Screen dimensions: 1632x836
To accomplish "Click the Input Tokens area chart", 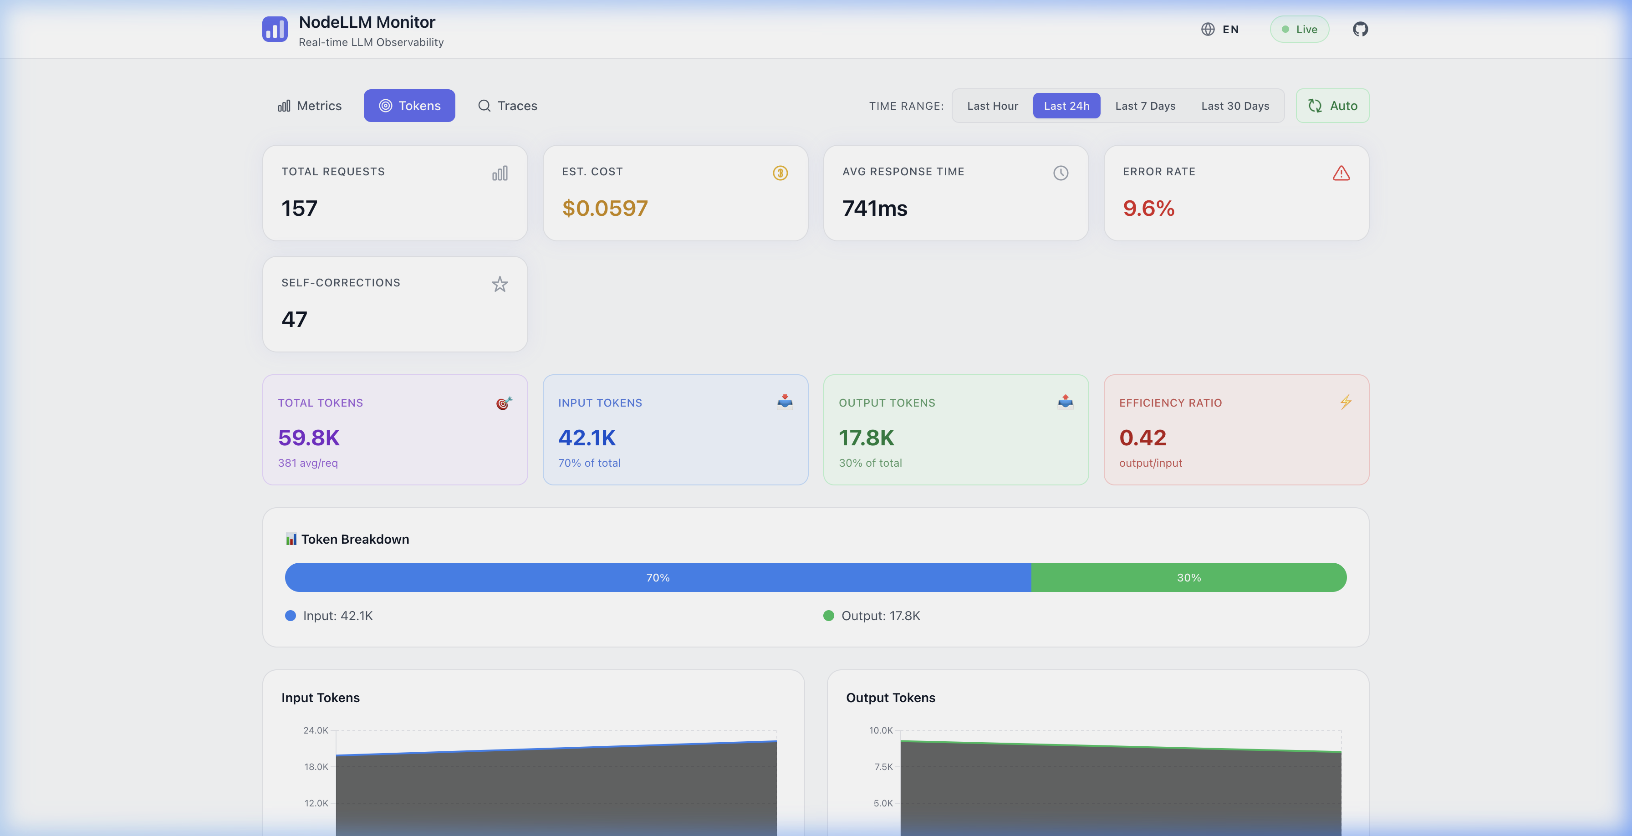I will pos(556,792).
